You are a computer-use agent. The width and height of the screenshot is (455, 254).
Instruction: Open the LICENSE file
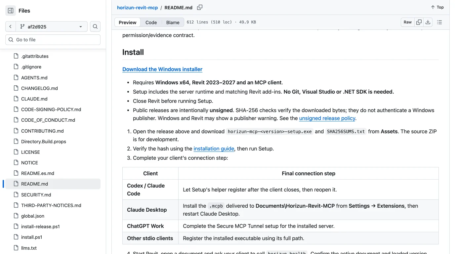[53, 152]
